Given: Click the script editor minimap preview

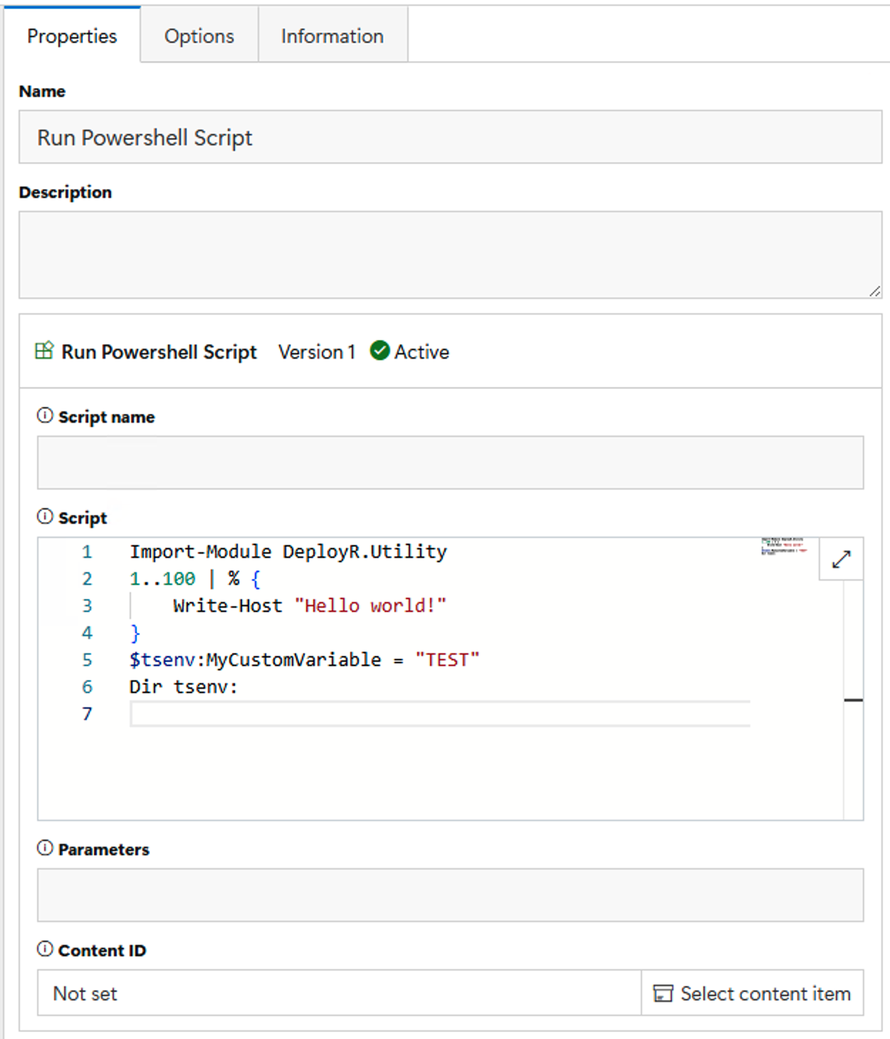Looking at the screenshot, I should tap(784, 547).
